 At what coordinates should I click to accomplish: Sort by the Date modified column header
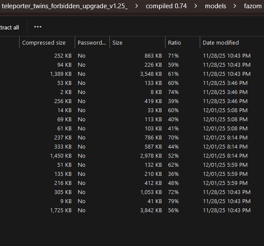(x=221, y=42)
